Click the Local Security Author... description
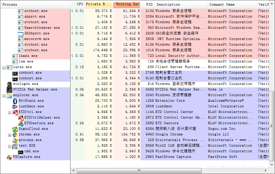 [x=180, y=56]
